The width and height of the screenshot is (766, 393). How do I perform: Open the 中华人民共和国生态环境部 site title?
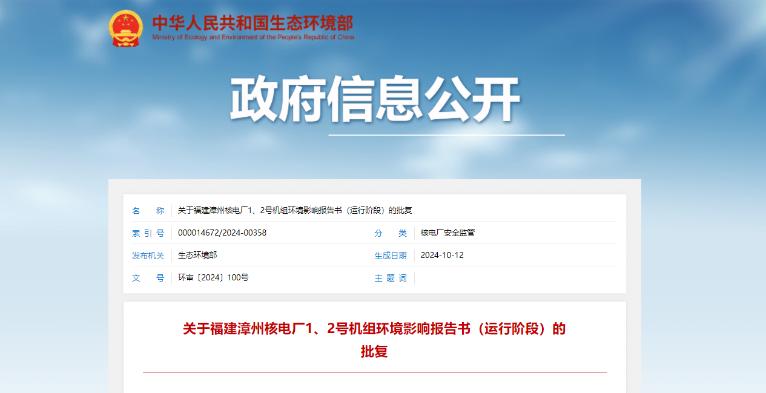coord(253,23)
